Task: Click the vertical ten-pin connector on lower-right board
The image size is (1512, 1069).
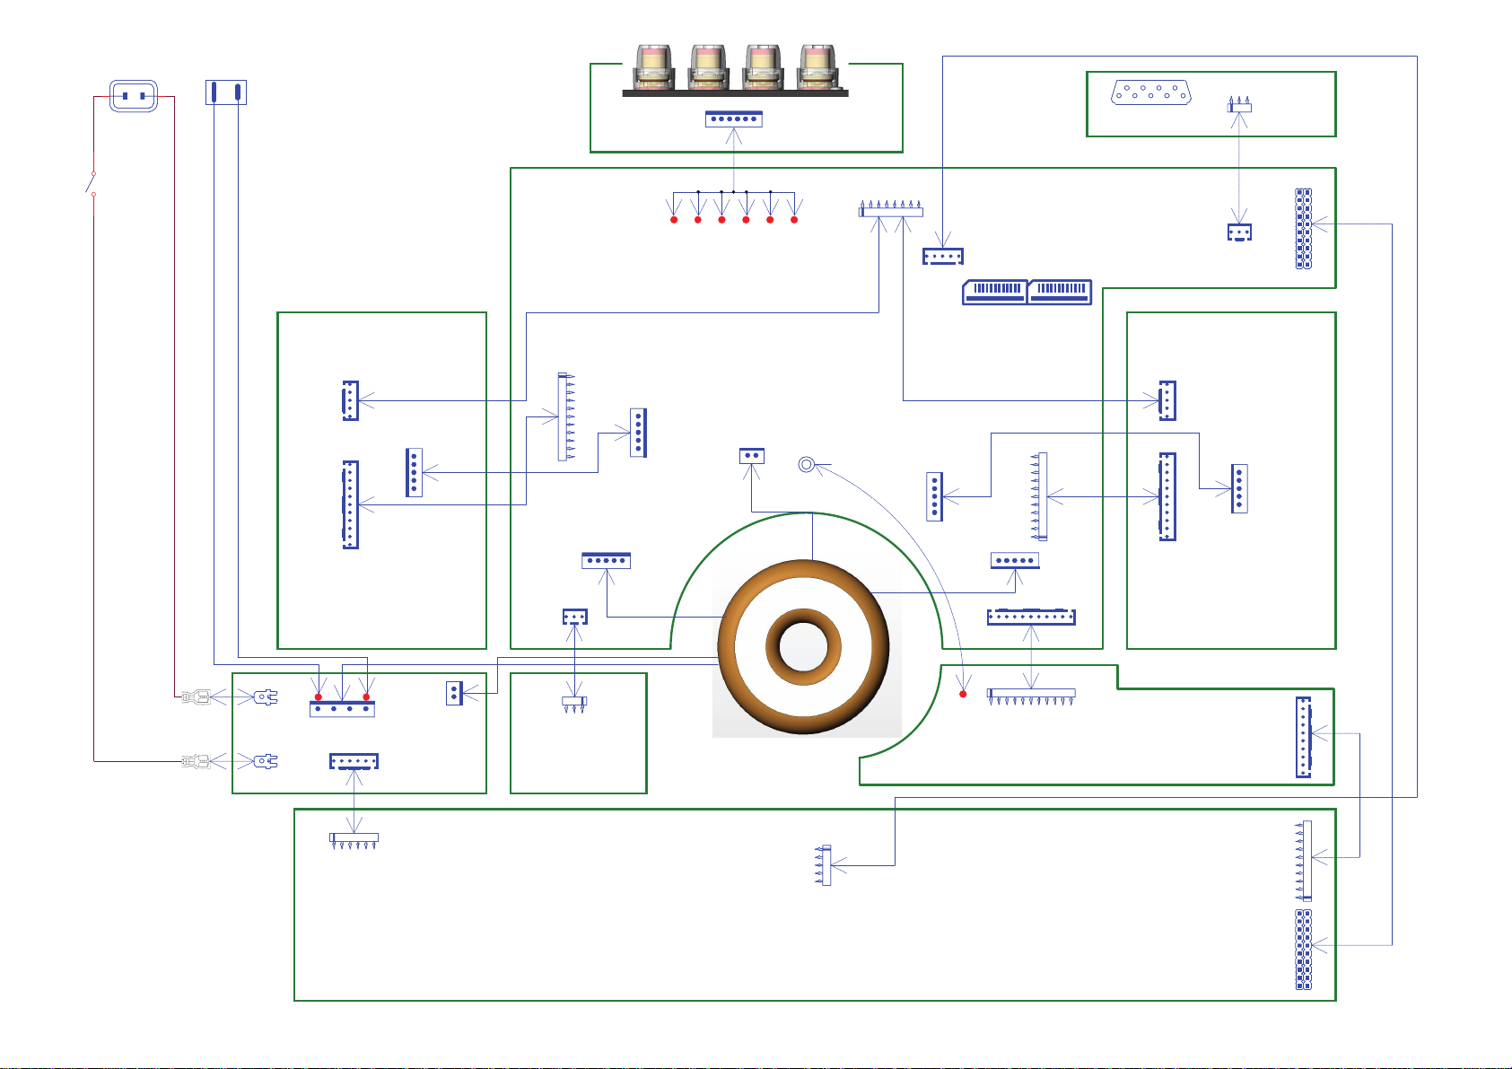Action: [1304, 737]
